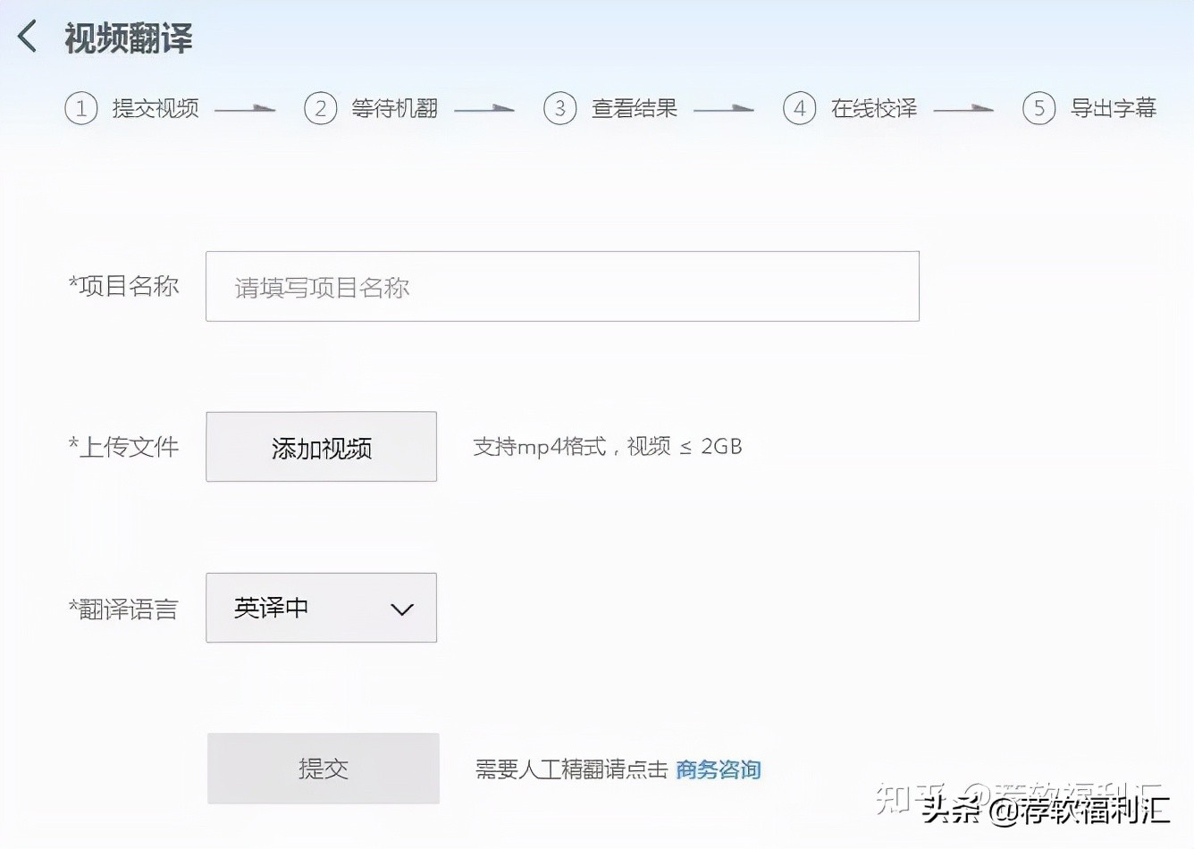Image resolution: width=1194 pixels, height=849 pixels.
Task: Click the chevron on the 翻译语言 selector
Action: coord(402,609)
